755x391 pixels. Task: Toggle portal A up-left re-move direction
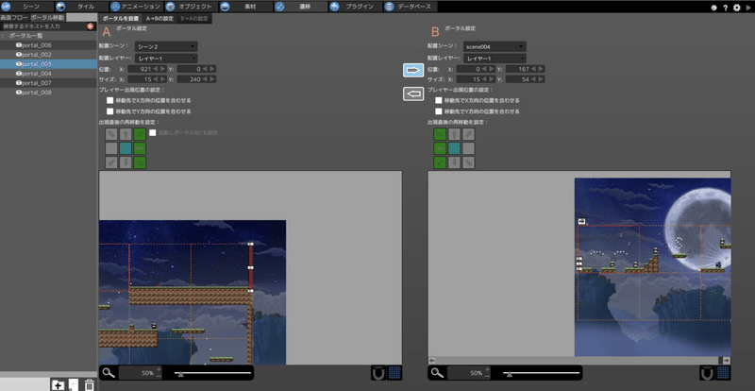click(111, 134)
